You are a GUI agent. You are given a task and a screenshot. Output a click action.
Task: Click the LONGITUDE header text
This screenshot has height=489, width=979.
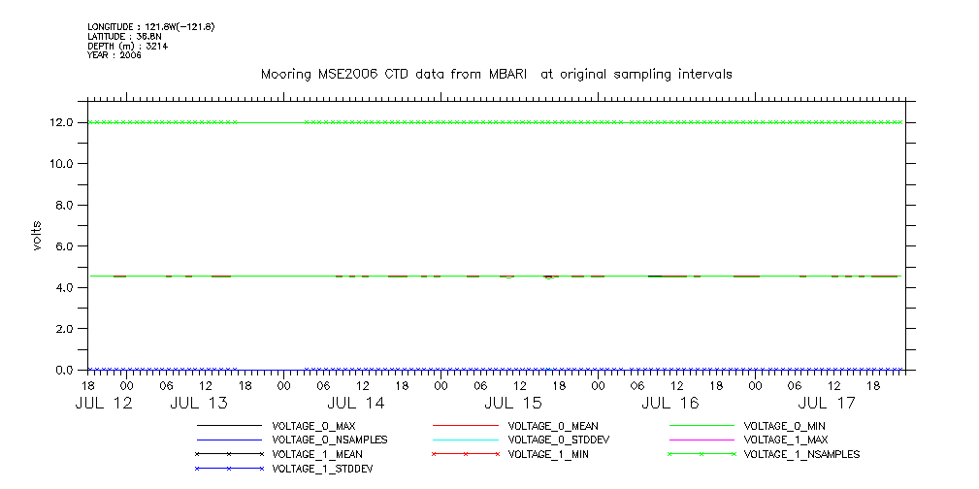(x=150, y=26)
